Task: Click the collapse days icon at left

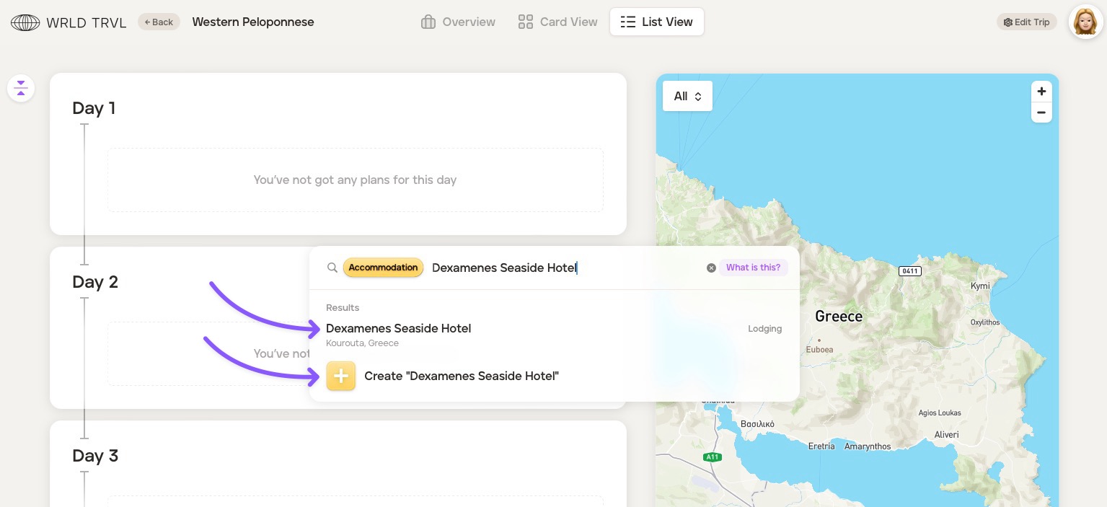Action: click(x=21, y=89)
